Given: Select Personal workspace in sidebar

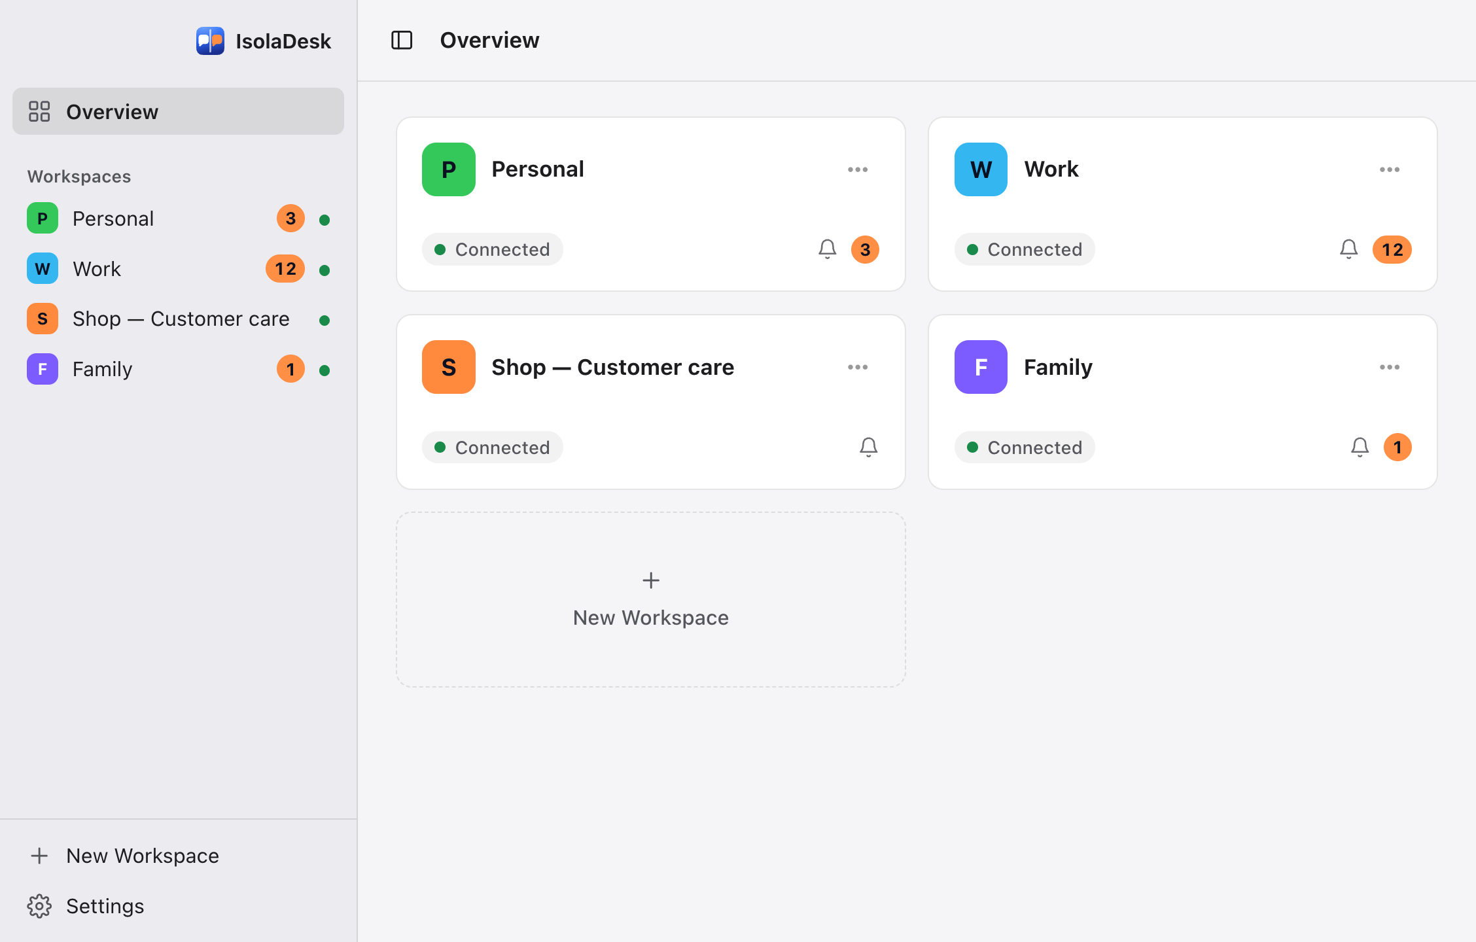Looking at the screenshot, I should [178, 218].
